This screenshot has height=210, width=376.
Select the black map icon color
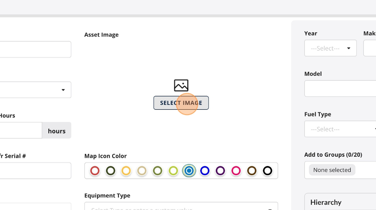(x=267, y=171)
